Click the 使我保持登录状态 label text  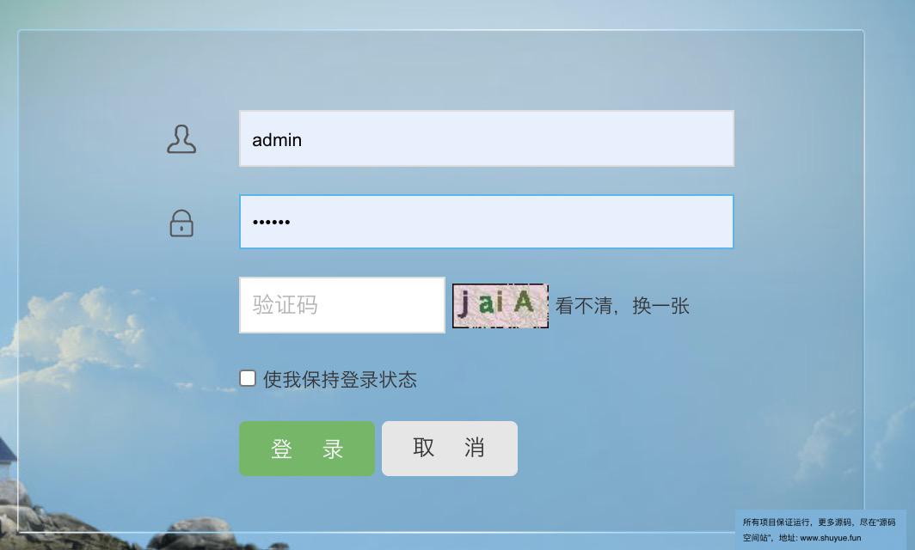(340, 380)
